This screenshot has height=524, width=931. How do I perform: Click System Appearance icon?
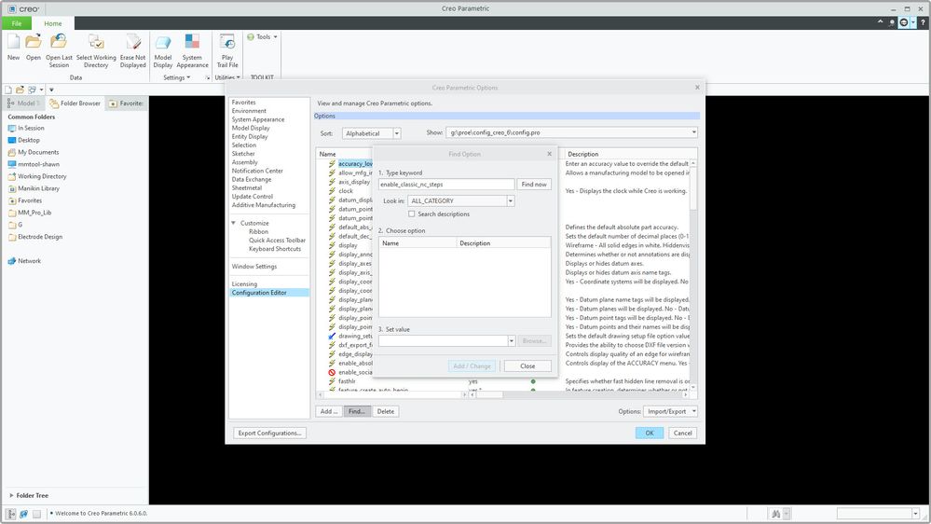(x=192, y=43)
